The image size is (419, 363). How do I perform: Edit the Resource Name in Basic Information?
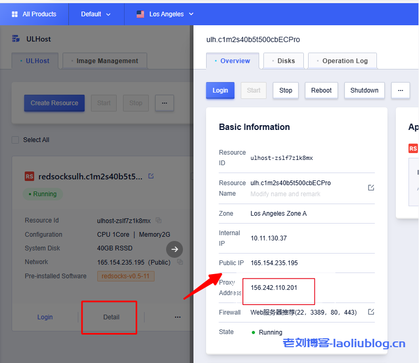[x=371, y=188]
